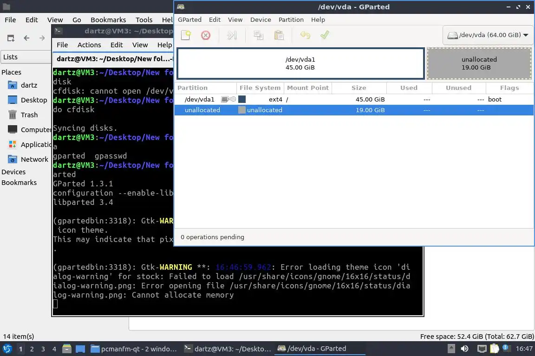Open the Device menu
Viewport: 535px width, 356px height.
(261, 20)
